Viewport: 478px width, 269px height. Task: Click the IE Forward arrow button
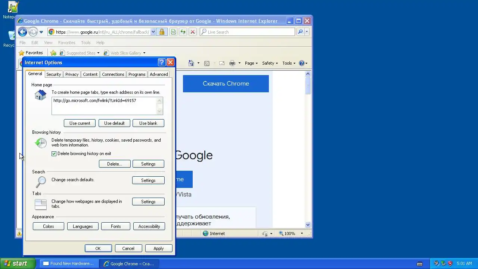coord(33,32)
